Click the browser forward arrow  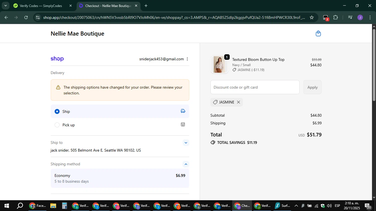point(16,18)
